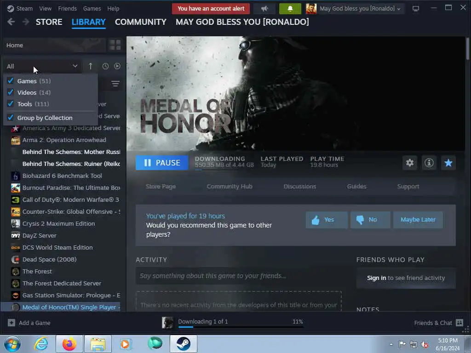Open the Friends menu
Screen dimensions: 471x353
point(67,8)
